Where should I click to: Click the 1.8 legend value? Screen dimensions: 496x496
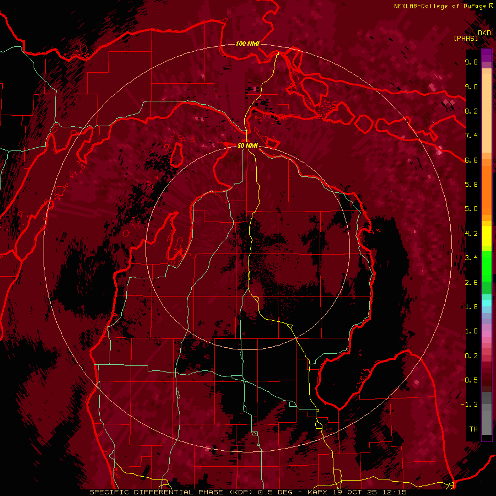(471, 307)
